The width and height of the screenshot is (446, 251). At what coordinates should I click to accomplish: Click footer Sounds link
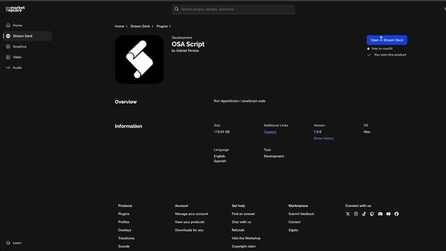pos(124,246)
